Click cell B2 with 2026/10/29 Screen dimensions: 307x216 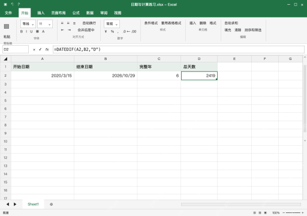click(x=106, y=76)
